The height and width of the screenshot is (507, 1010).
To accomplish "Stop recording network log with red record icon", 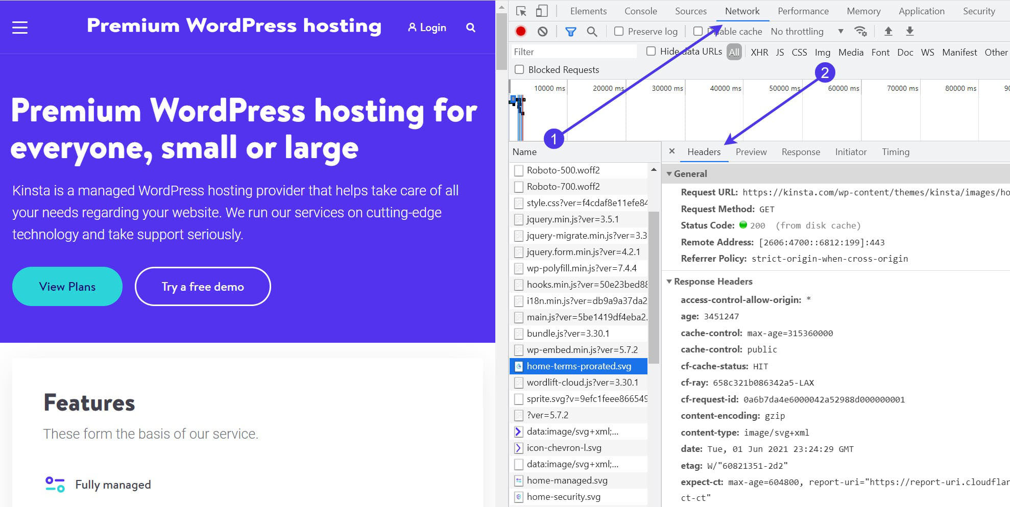I will [x=521, y=31].
